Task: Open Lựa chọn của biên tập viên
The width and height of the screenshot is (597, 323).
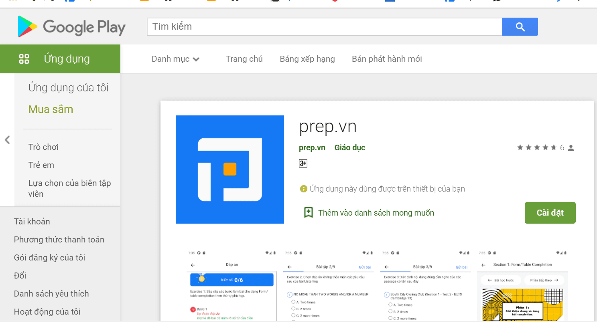Action: click(70, 188)
